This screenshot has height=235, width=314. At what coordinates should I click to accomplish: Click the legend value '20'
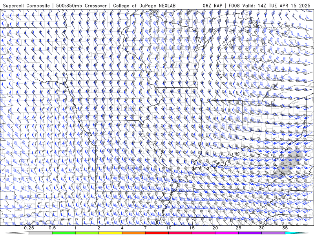pos(215,228)
